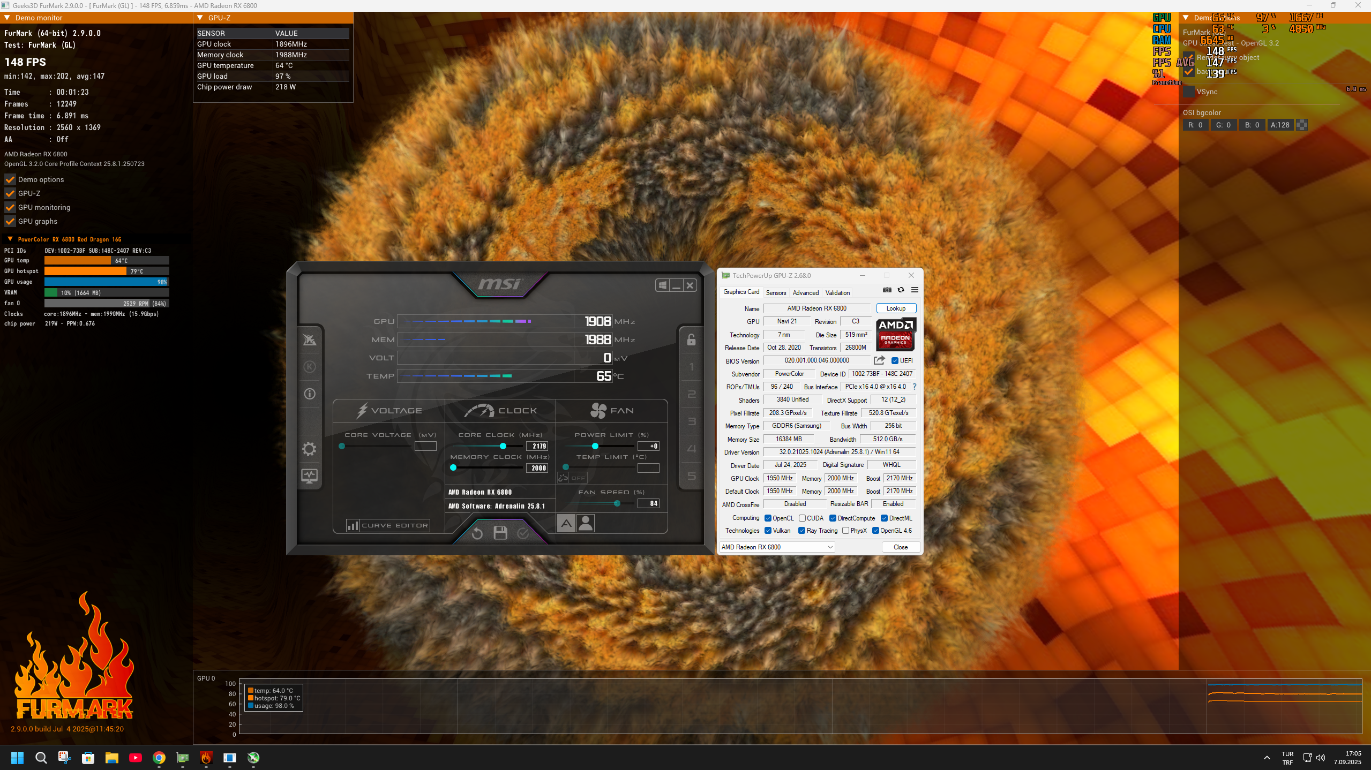
Task: Click the save floppy icon in Afterburner
Action: tap(500, 533)
